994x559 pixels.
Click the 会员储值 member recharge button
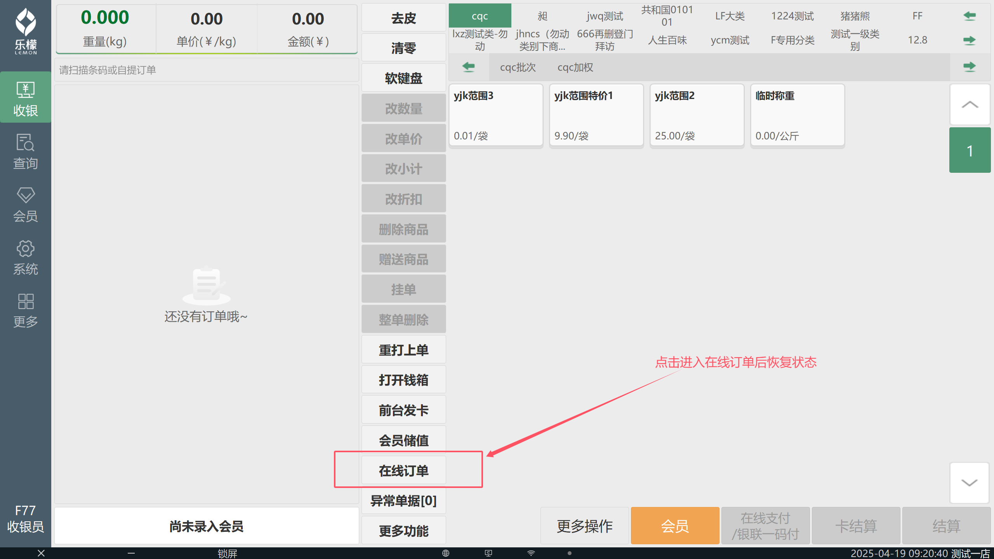404,440
